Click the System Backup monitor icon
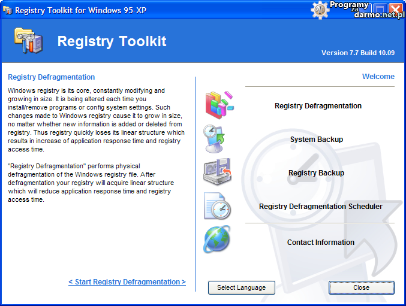Image resolution: width=406 pixels, height=306 pixels. (216, 139)
